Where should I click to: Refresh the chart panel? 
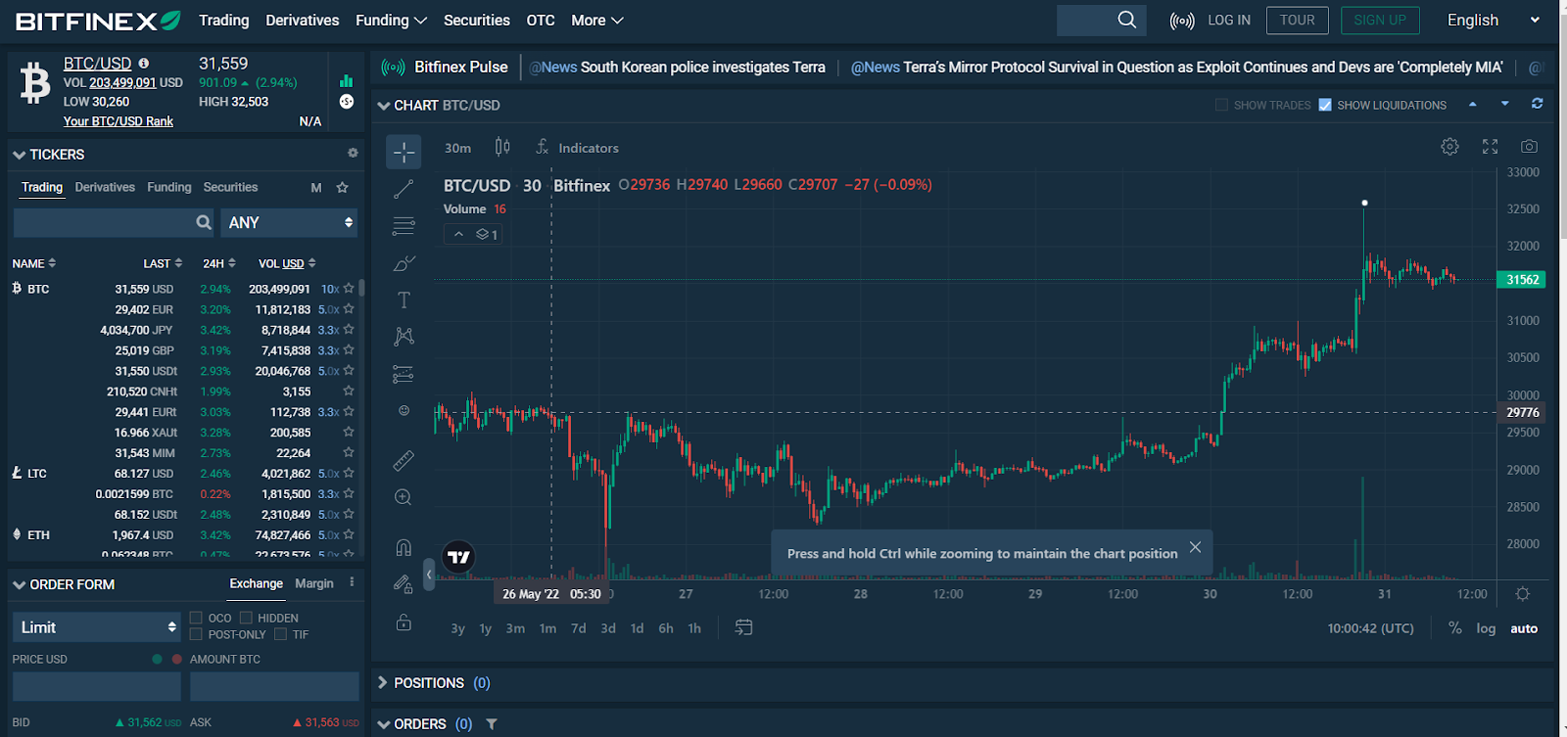(x=1538, y=104)
